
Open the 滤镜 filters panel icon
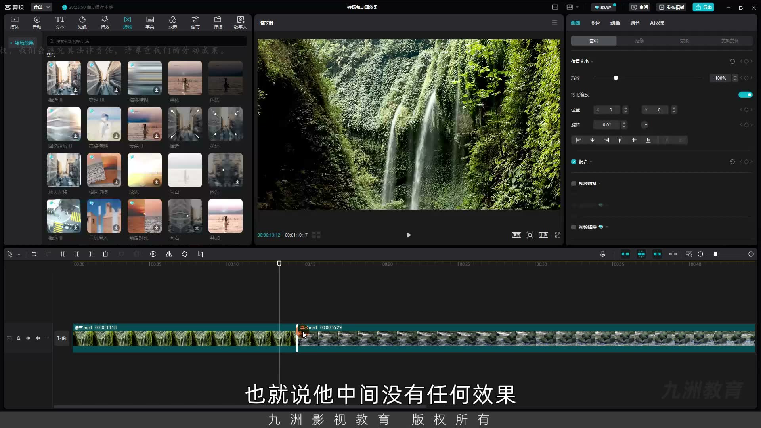pyautogui.click(x=172, y=23)
